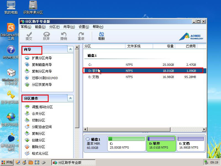Select D: 软件 block in disk map
Screen dimensions: 221x166
(161, 144)
